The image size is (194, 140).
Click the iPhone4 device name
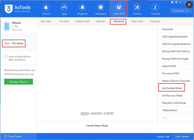[16, 23]
